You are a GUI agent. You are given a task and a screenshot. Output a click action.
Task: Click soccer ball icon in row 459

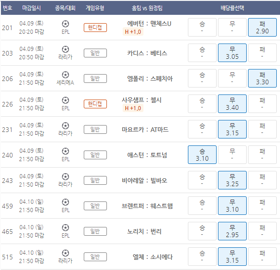[65, 202]
